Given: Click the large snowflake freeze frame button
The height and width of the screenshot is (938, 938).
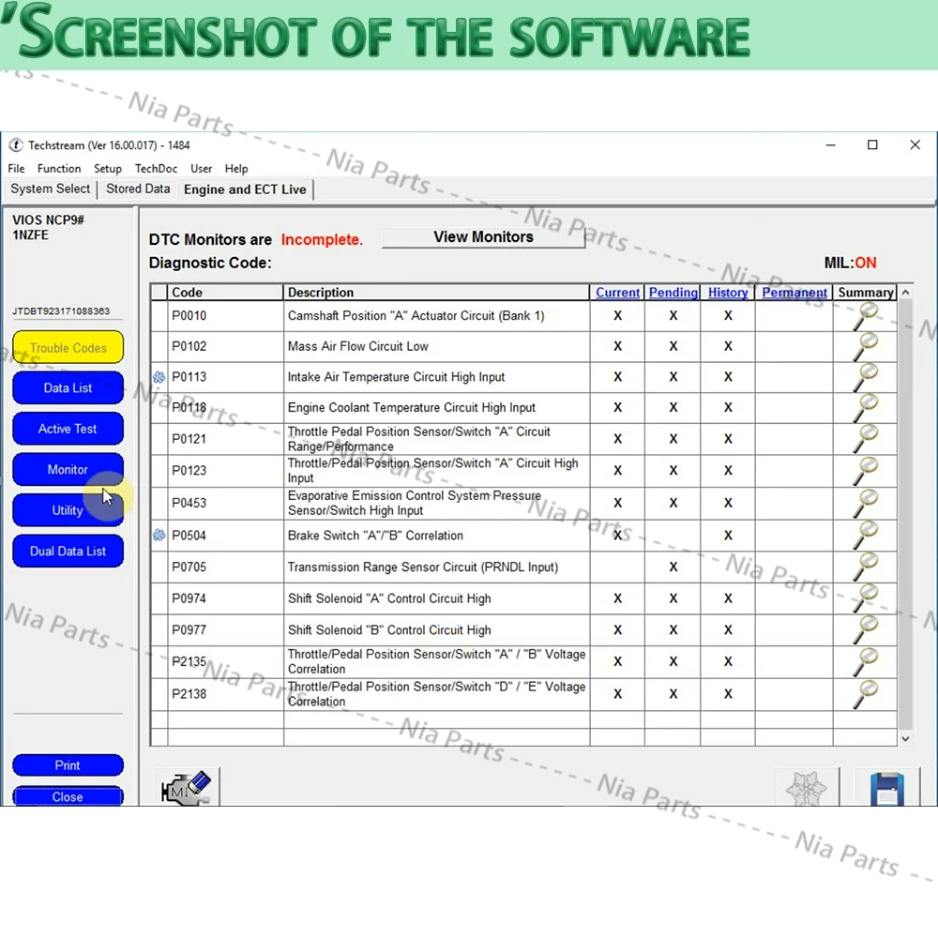Looking at the screenshot, I should point(807,787).
